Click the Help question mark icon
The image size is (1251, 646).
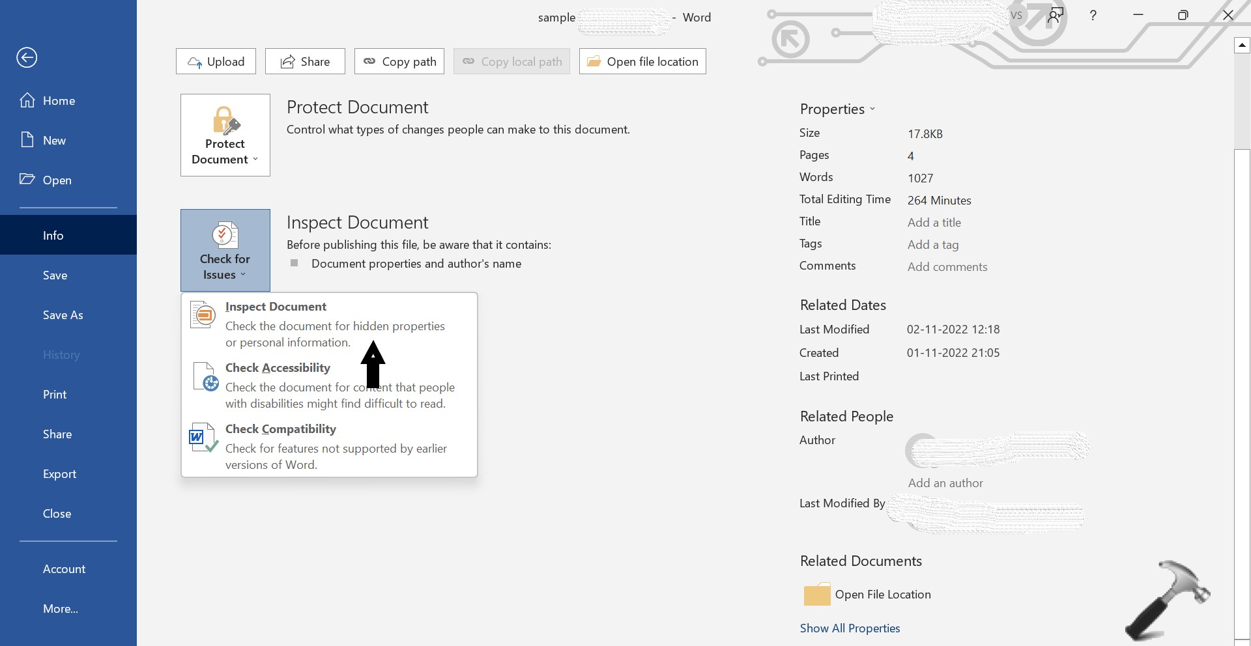pyautogui.click(x=1093, y=15)
